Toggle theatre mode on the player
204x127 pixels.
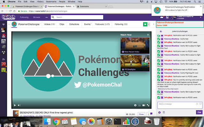click(144, 105)
